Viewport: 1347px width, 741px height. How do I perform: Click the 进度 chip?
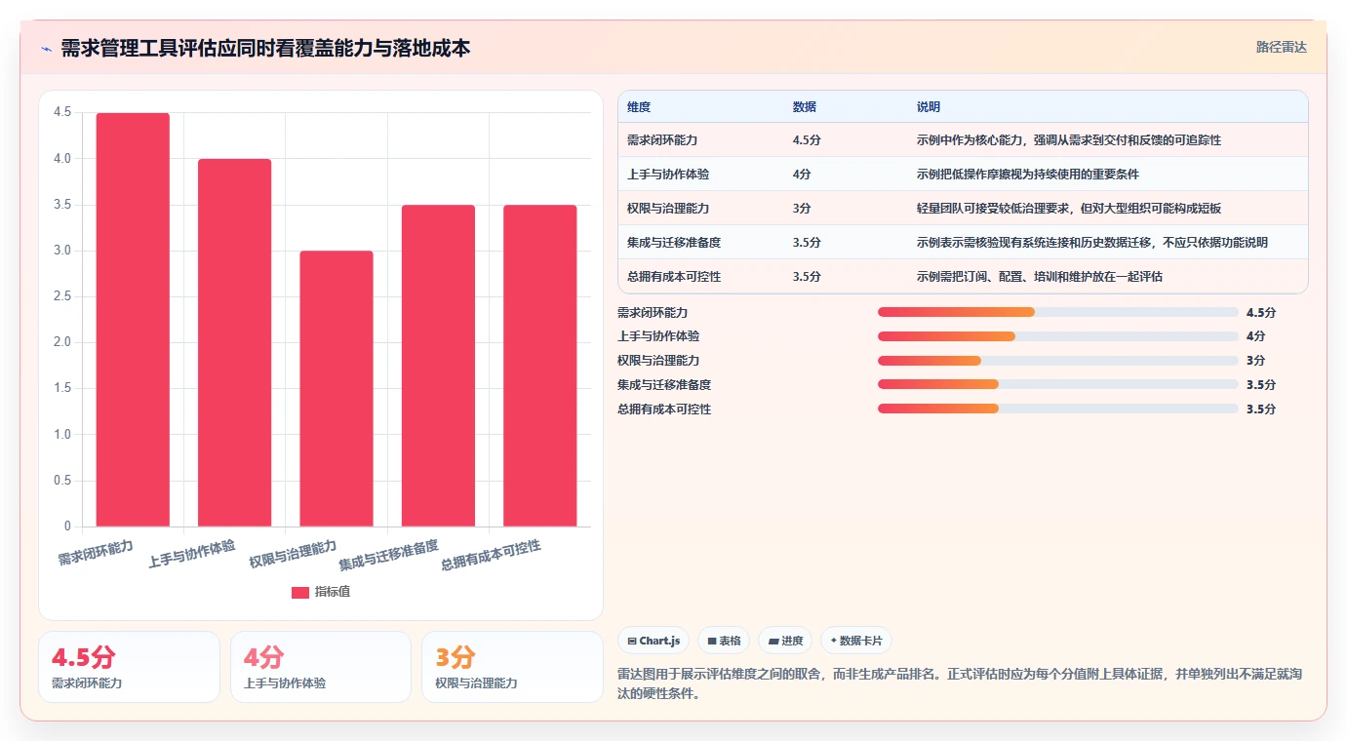click(785, 641)
